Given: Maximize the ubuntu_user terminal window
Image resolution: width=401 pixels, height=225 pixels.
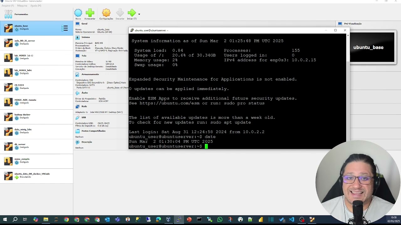Looking at the screenshot, I should pyautogui.click(x=335, y=30).
